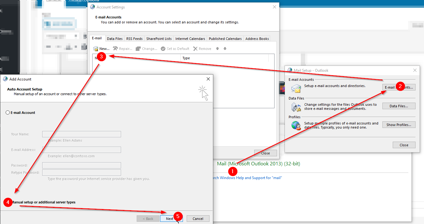Open Search Windows Help and Support link

point(247,178)
